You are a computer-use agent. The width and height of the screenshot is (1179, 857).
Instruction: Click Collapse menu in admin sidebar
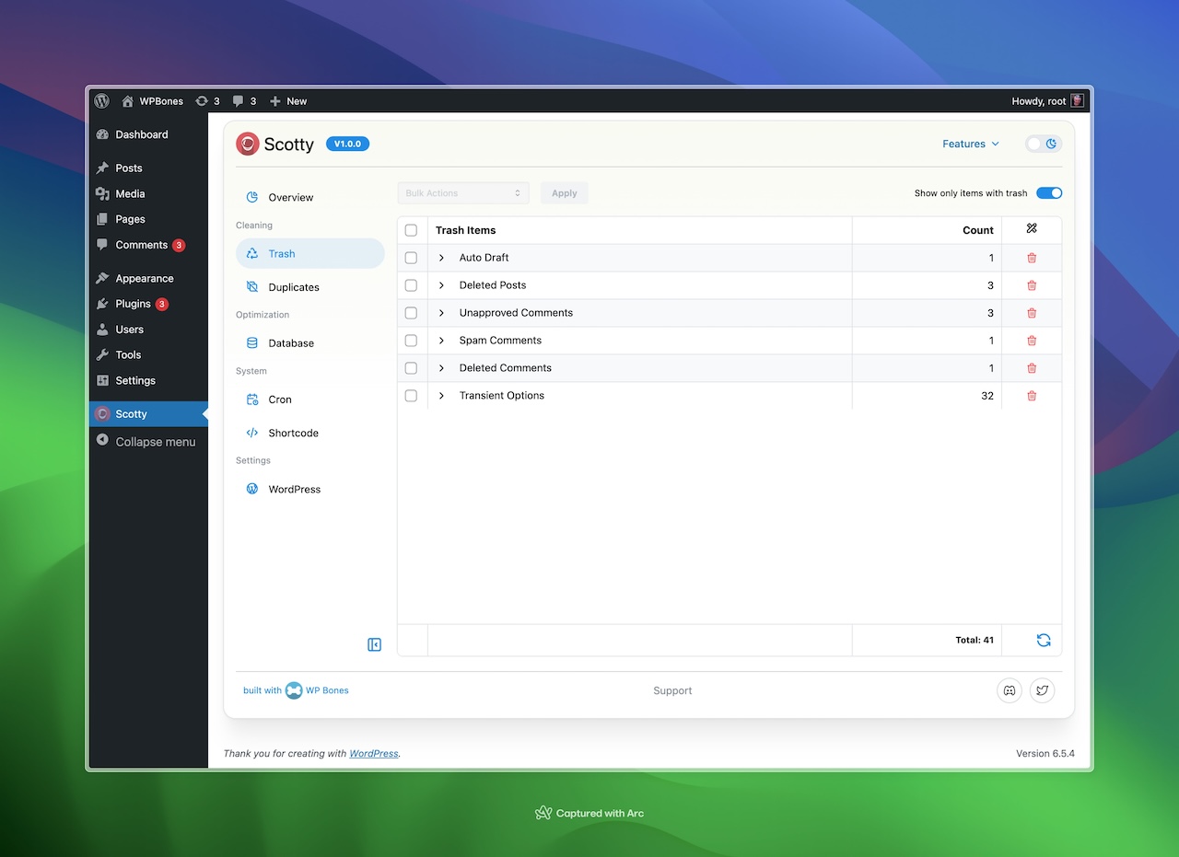pyautogui.click(x=148, y=442)
